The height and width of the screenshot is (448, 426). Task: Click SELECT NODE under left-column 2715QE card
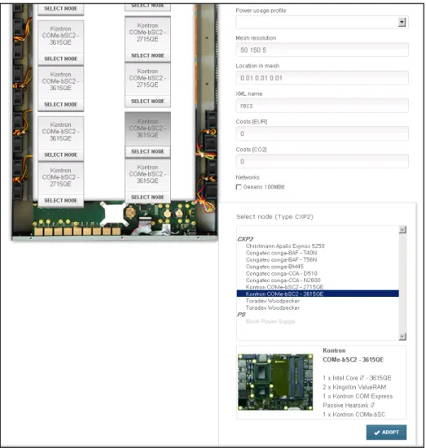pyautogui.click(x=61, y=201)
